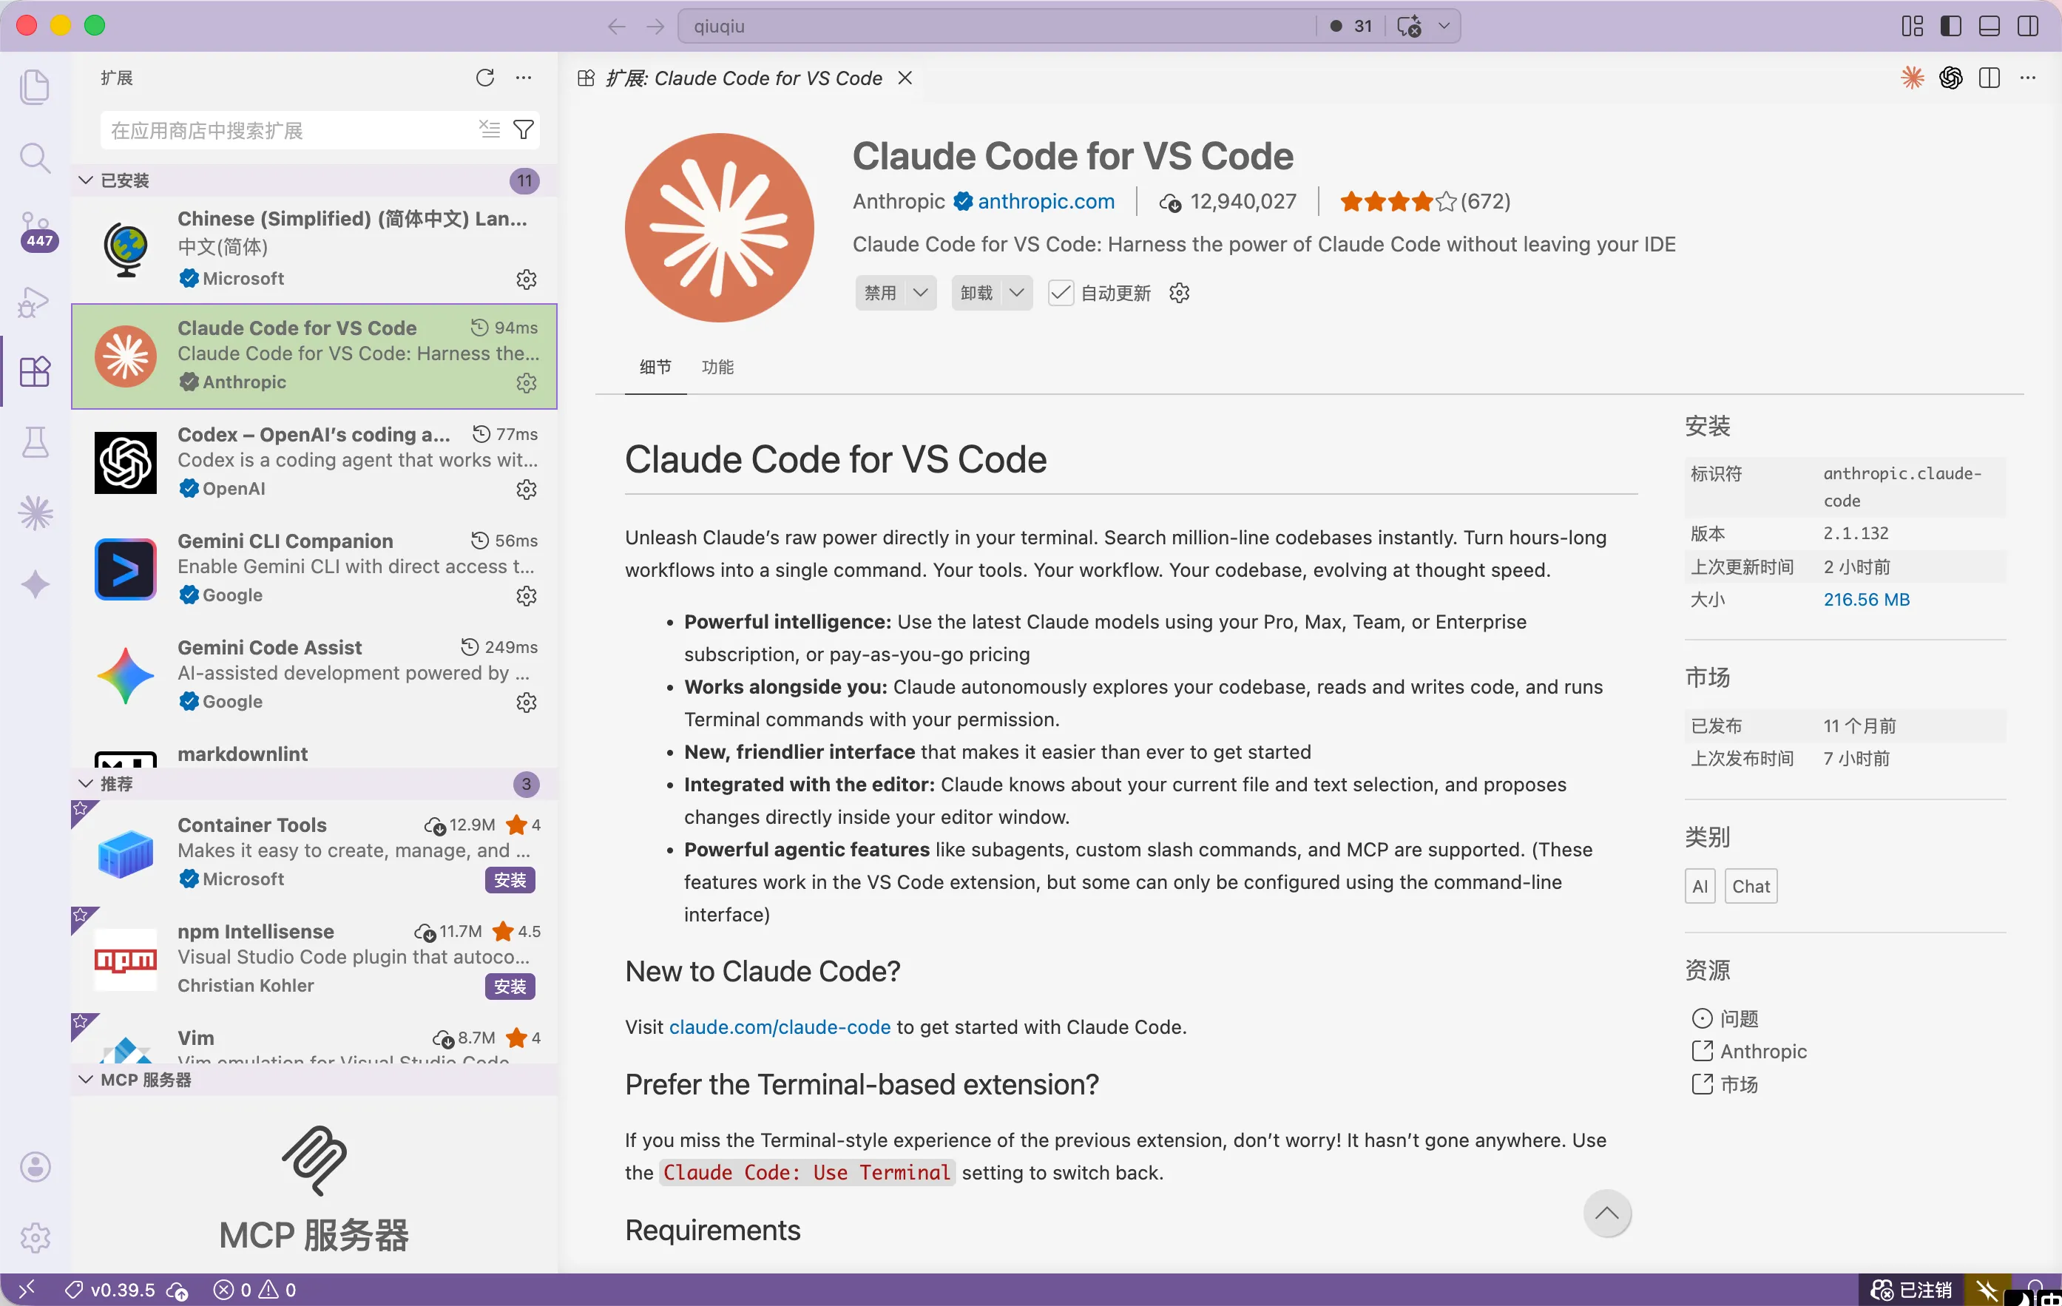Screen dimensions: 2062x1306
Task: Open the command center dropdown chevron
Action: [1444, 26]
